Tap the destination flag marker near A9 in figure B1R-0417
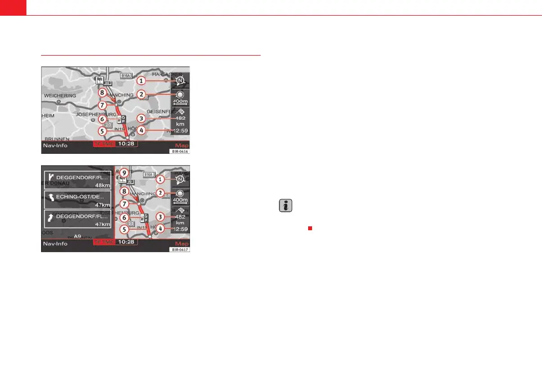542x383 pixels. (123, 179)
